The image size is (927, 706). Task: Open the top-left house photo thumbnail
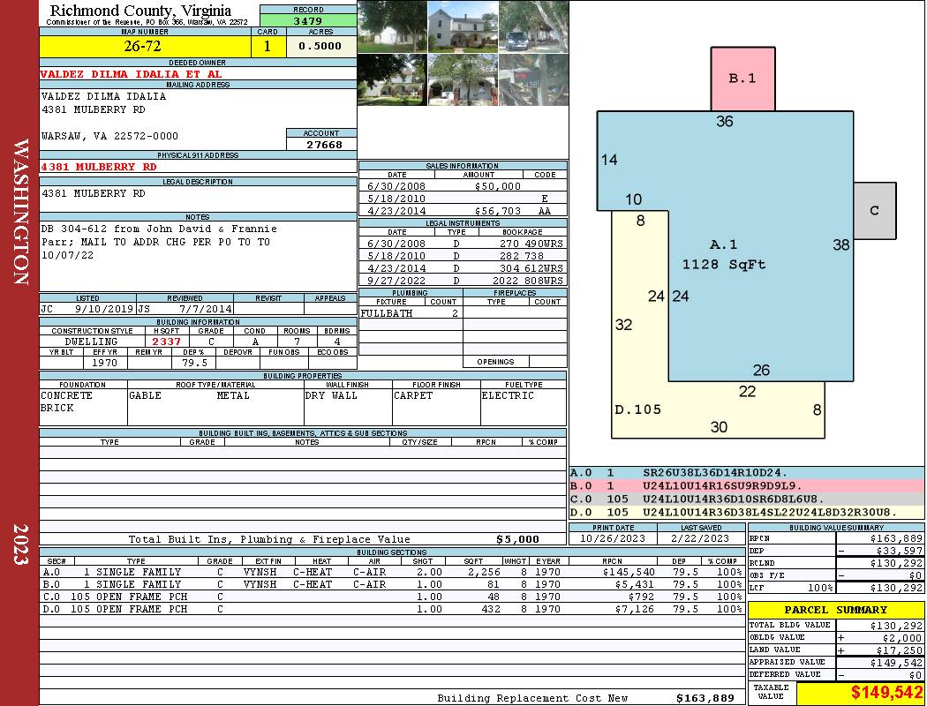[393, 26]
